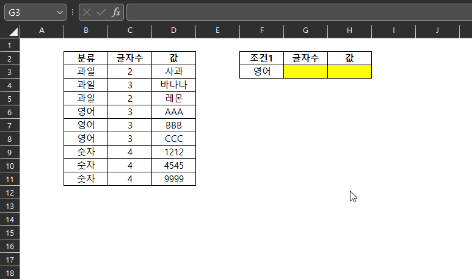Select row 15 header
472x279 pixels.
10,233
